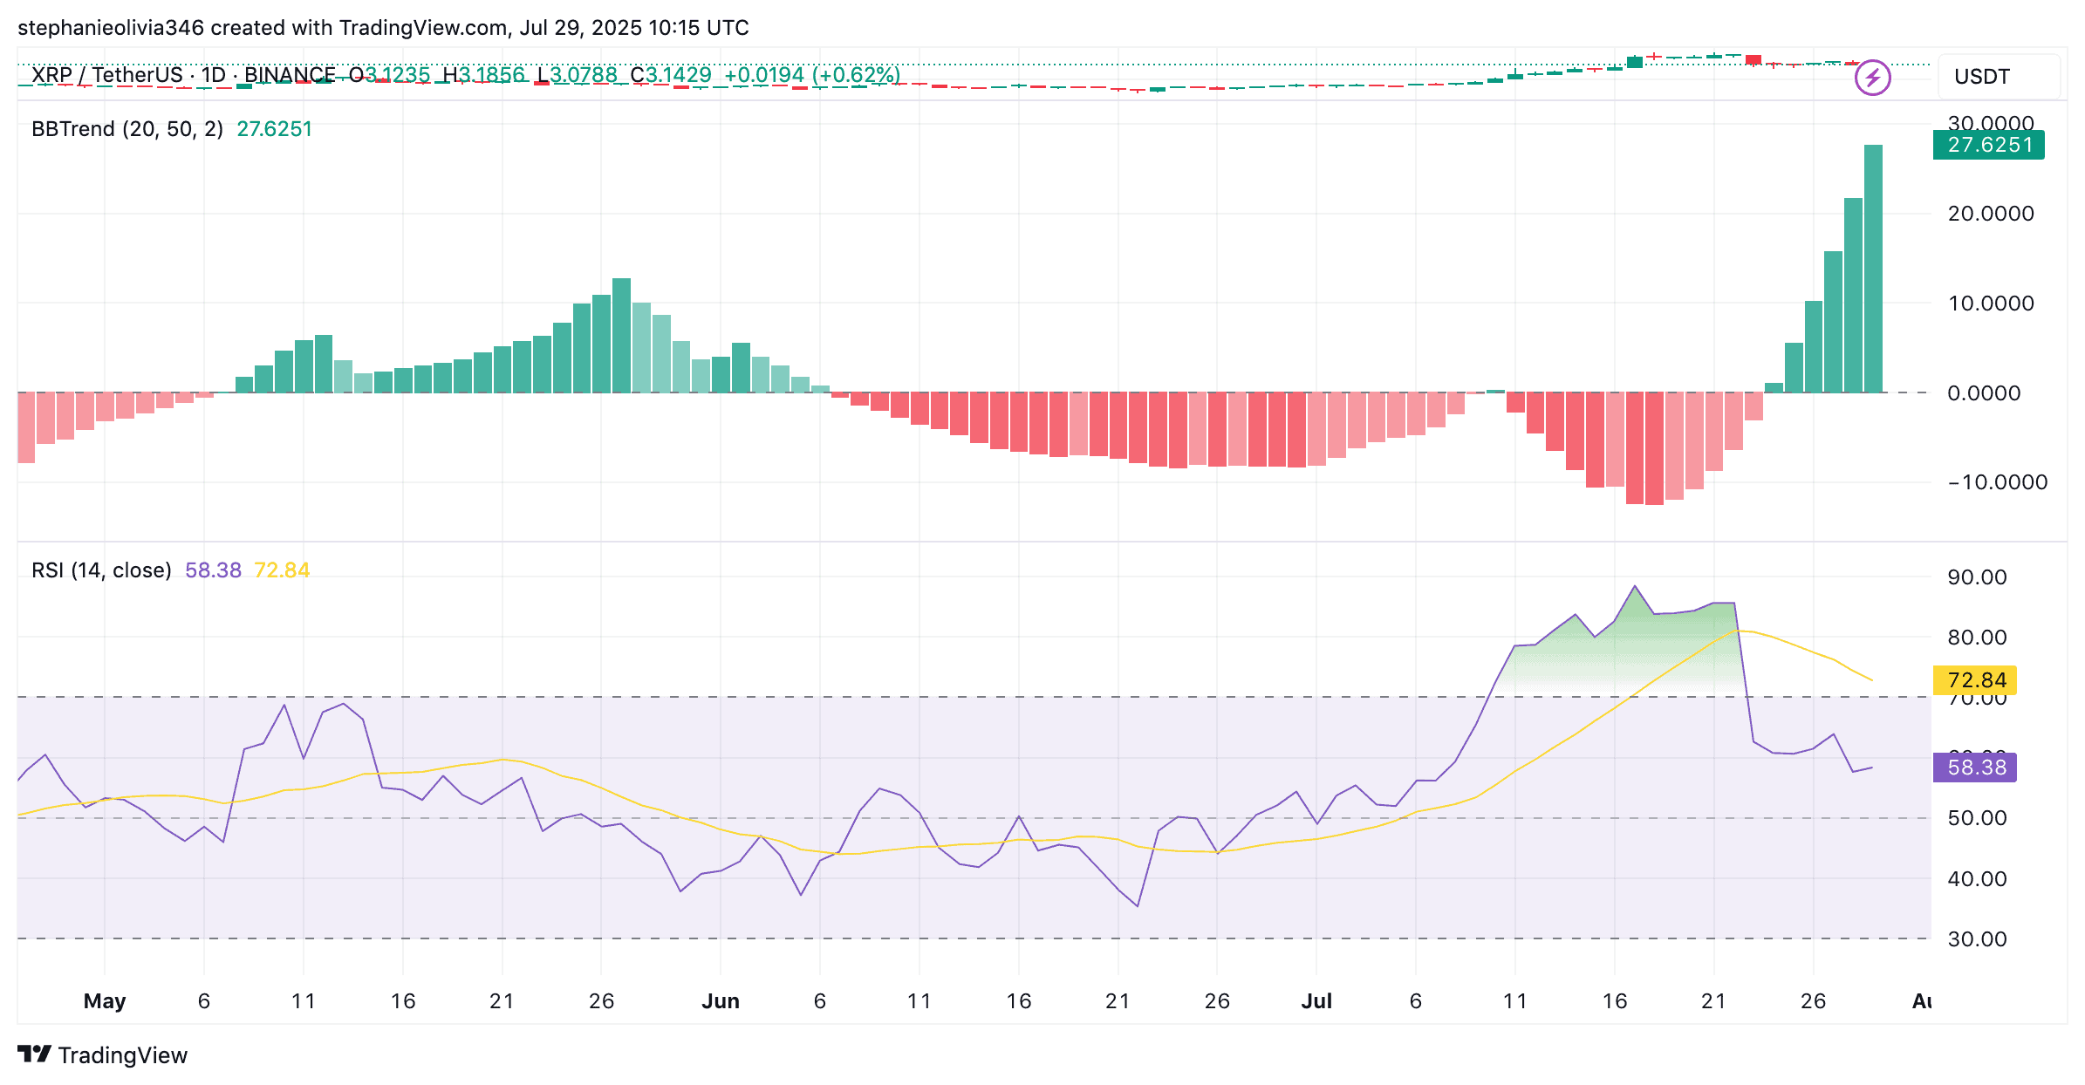2085x1085 pixels.
Task: Click the USDT currency label
Action: click(1981, 77)
